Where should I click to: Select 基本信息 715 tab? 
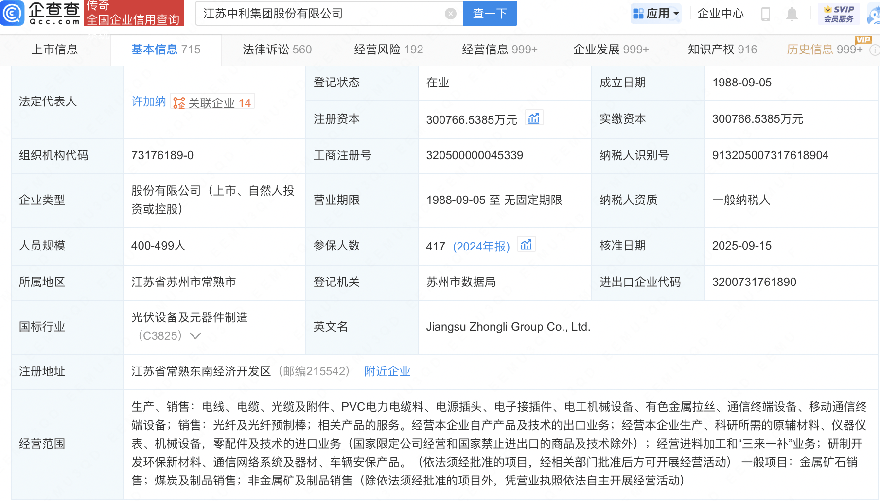coord(166,50)
